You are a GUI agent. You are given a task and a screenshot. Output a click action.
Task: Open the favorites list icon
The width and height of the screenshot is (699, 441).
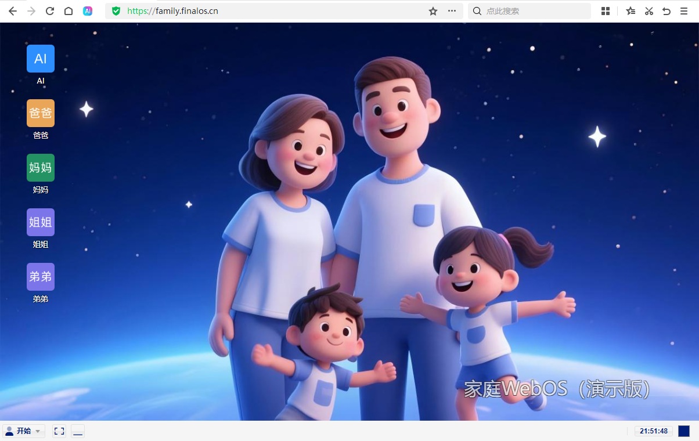[x=630, y=11]
